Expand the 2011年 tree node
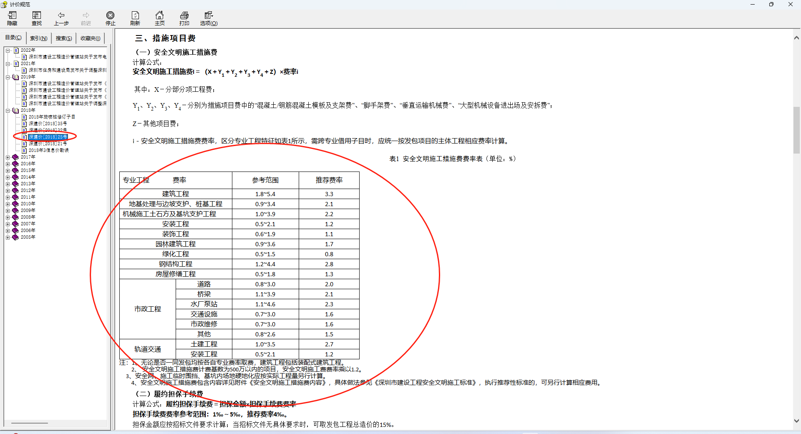 [x=8, y=197]
